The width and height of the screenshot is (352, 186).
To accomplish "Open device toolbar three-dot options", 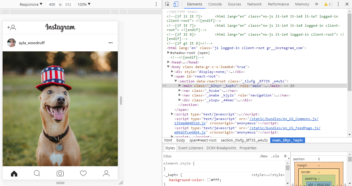I will [156, 4].
